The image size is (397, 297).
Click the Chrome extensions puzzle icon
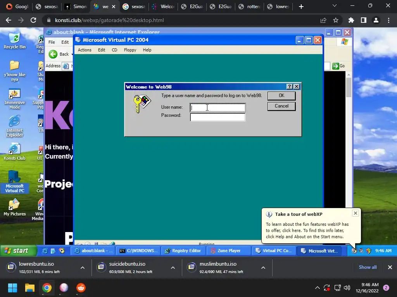(351, 20)
